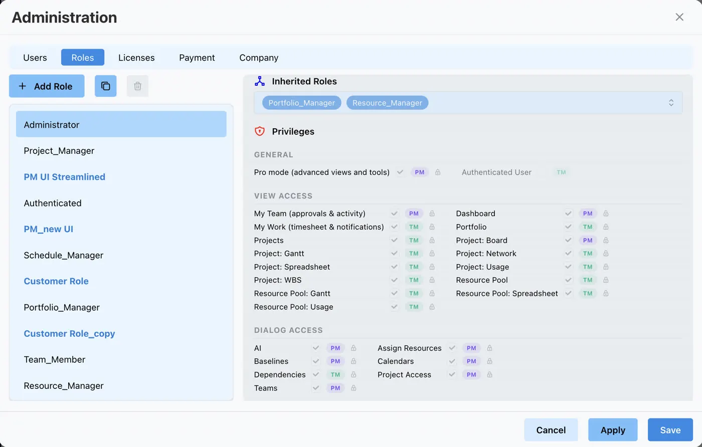Click TM badge beside Dependencies
702x447 pixels.
coord(335,375)
